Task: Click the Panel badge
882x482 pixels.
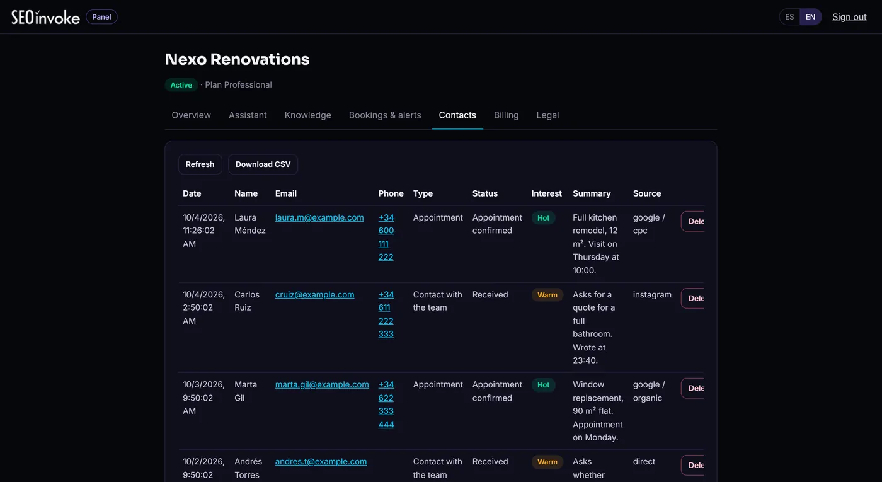Action: point(101,17)
